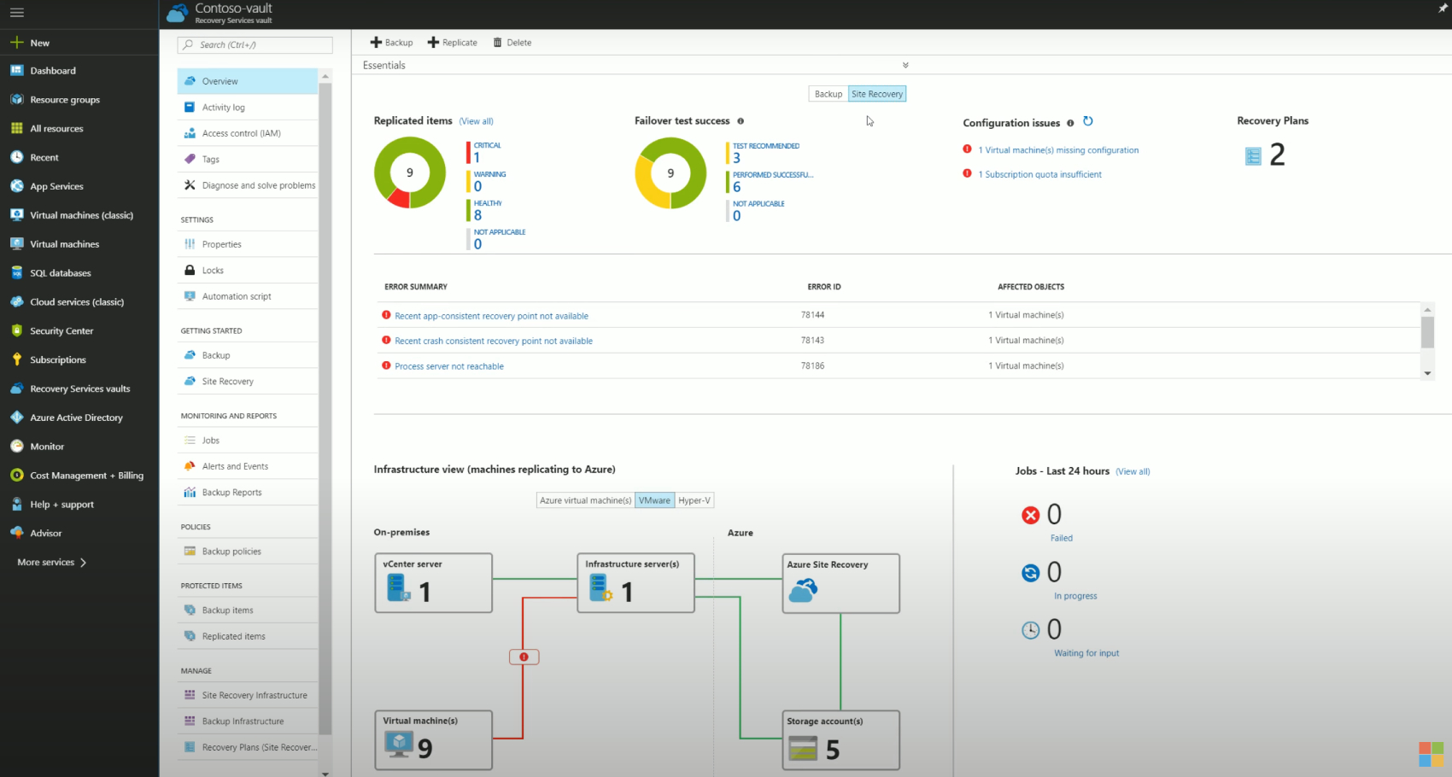Click the Activity log icon
The height and width of the screenshot is (777, 1452).
click(x=190, y=108)
